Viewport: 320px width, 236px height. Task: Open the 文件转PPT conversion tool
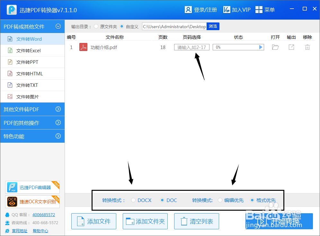click(27, 62)
